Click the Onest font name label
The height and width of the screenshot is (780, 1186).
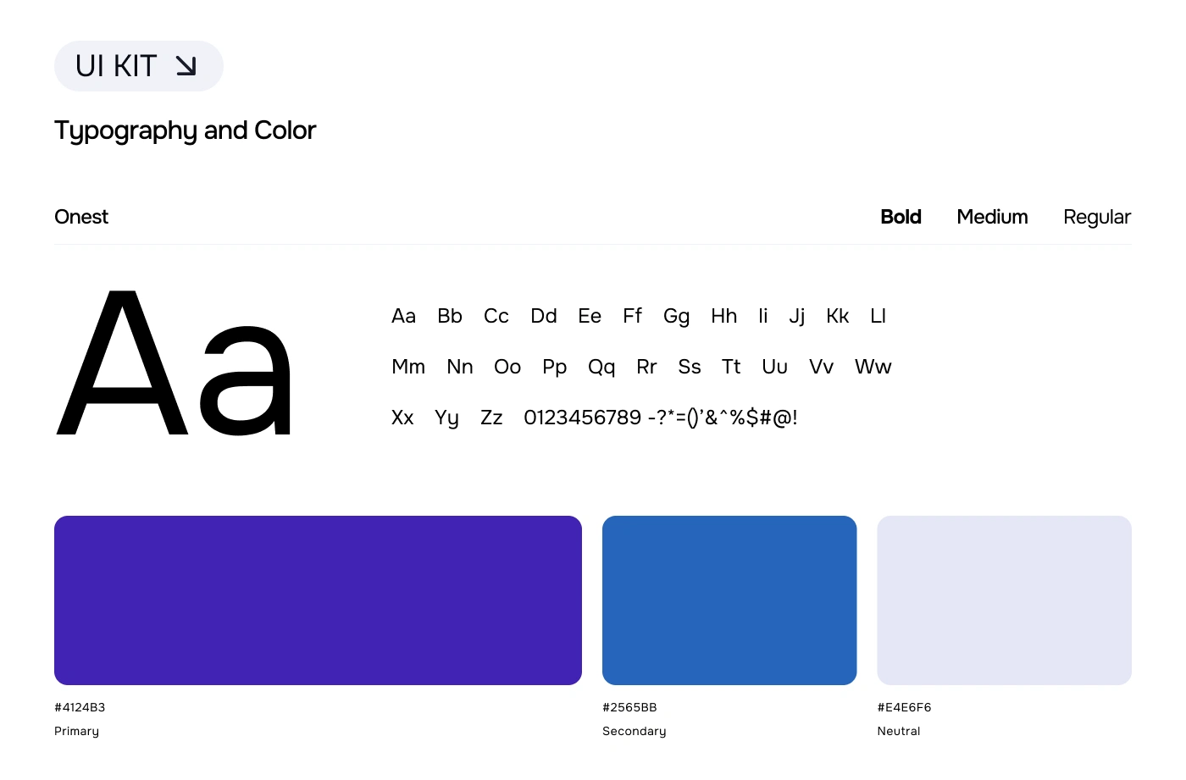[x=81, y=217]
